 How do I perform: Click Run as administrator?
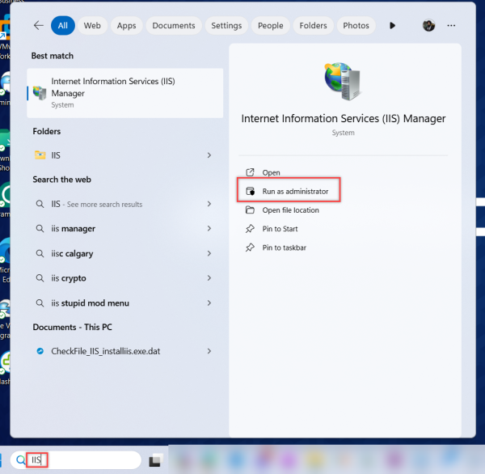point(295,192)
